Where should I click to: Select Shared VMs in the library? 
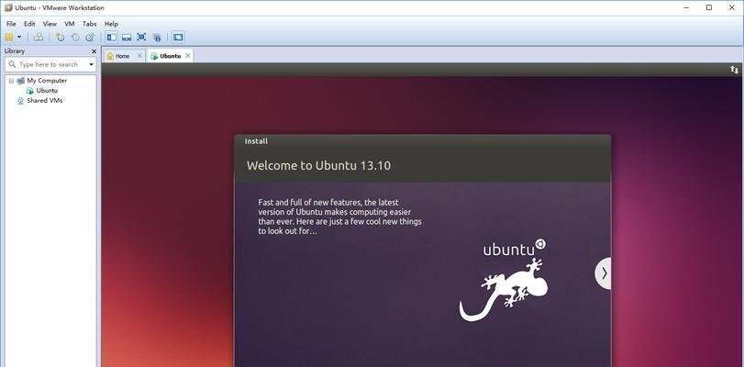tap(44, 101)
